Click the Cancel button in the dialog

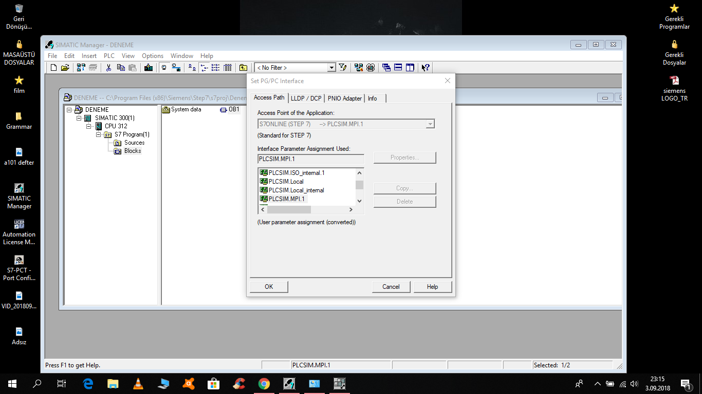pyautogui.click(x=391, y=287)
